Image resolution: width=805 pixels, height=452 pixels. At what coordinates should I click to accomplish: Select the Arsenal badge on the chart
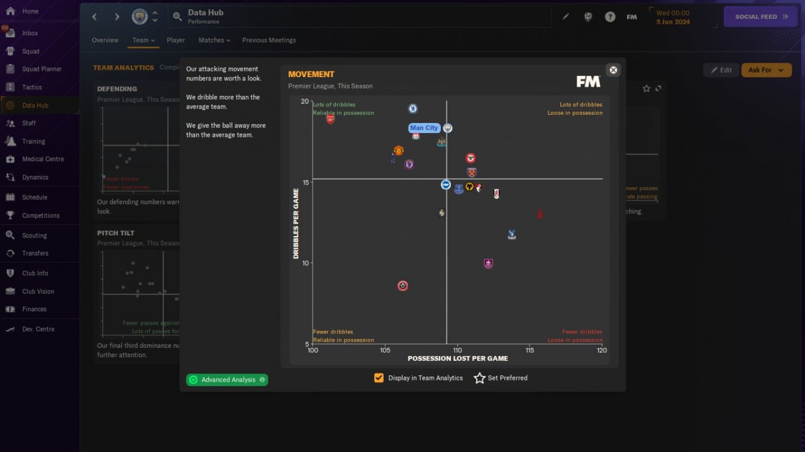pos(330,119)
